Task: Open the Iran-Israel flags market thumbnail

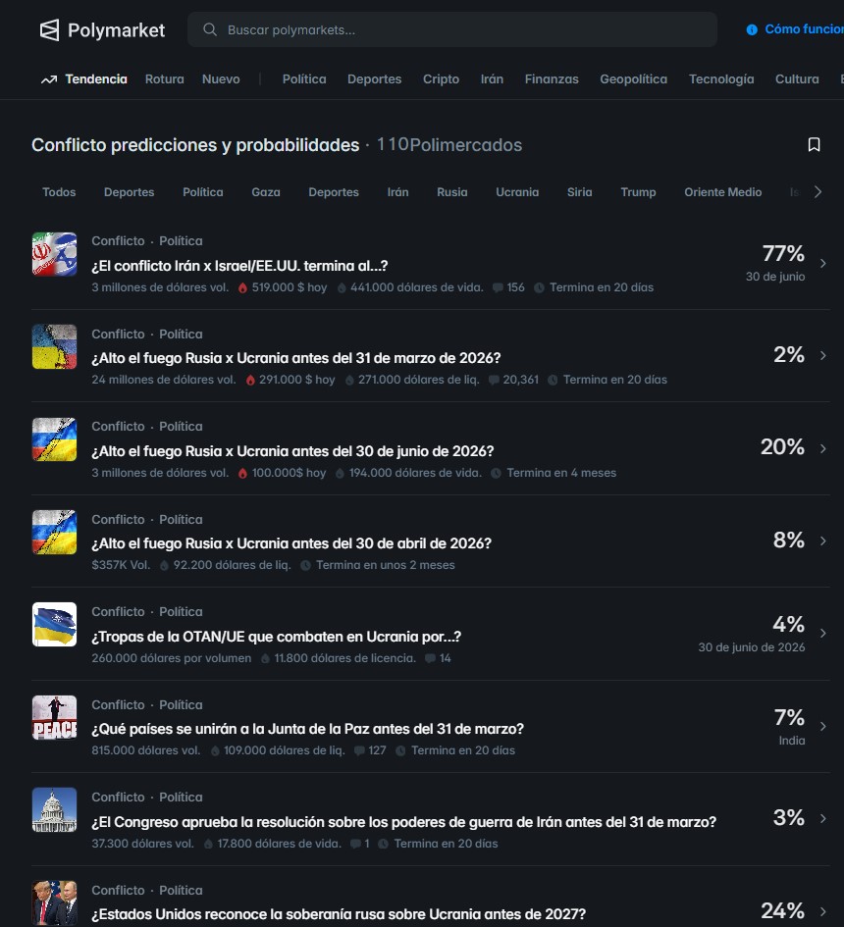Action: tap(54, 254)
